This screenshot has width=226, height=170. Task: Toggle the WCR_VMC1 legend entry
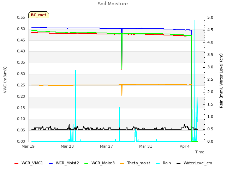(x=29, y=163)
